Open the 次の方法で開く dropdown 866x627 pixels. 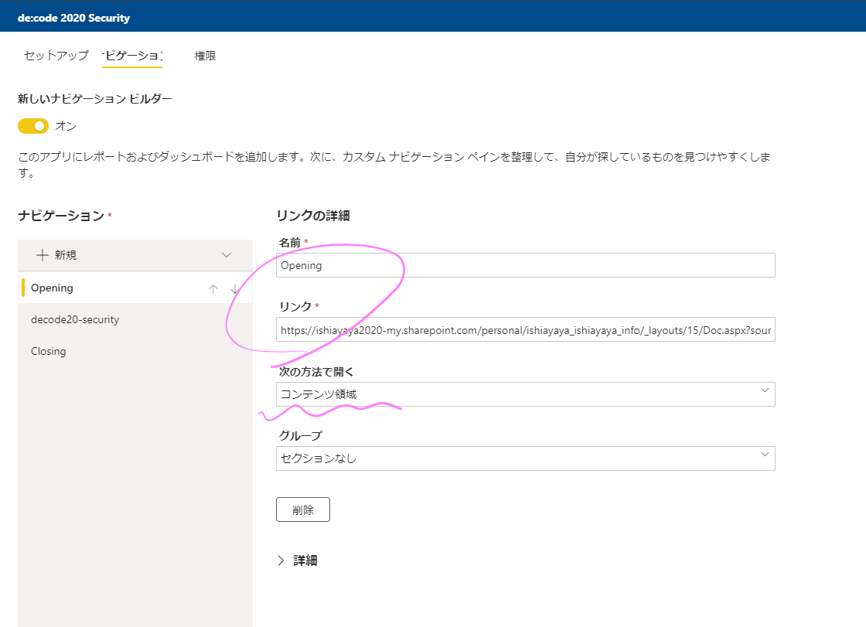click(x=525, y=394)
